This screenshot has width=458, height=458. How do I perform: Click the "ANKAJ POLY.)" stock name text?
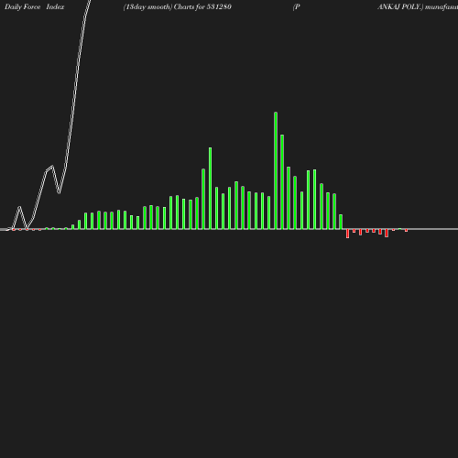click(400, 7)
